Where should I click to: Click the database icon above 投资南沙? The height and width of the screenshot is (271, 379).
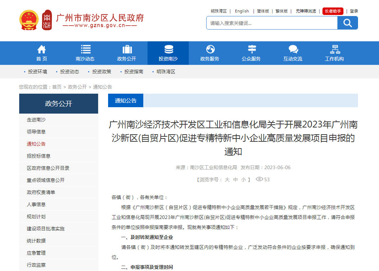pyautogui.click(x=169, y=49)
